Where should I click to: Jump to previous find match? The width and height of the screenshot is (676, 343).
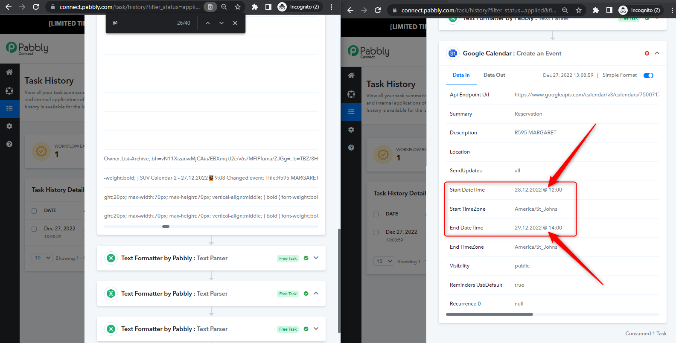[x=208, y=23]
